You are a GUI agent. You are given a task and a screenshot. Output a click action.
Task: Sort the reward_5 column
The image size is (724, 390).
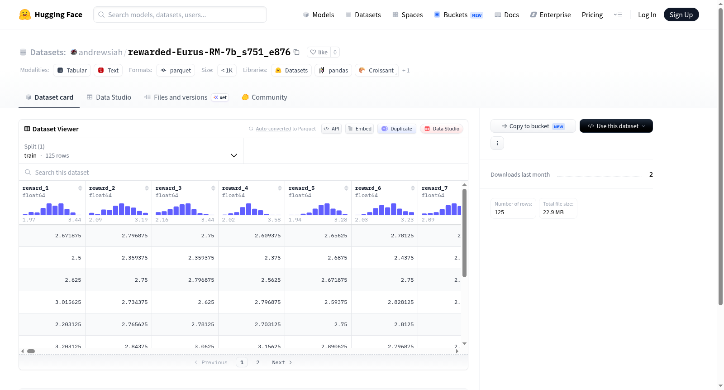(x=346, y=188)
